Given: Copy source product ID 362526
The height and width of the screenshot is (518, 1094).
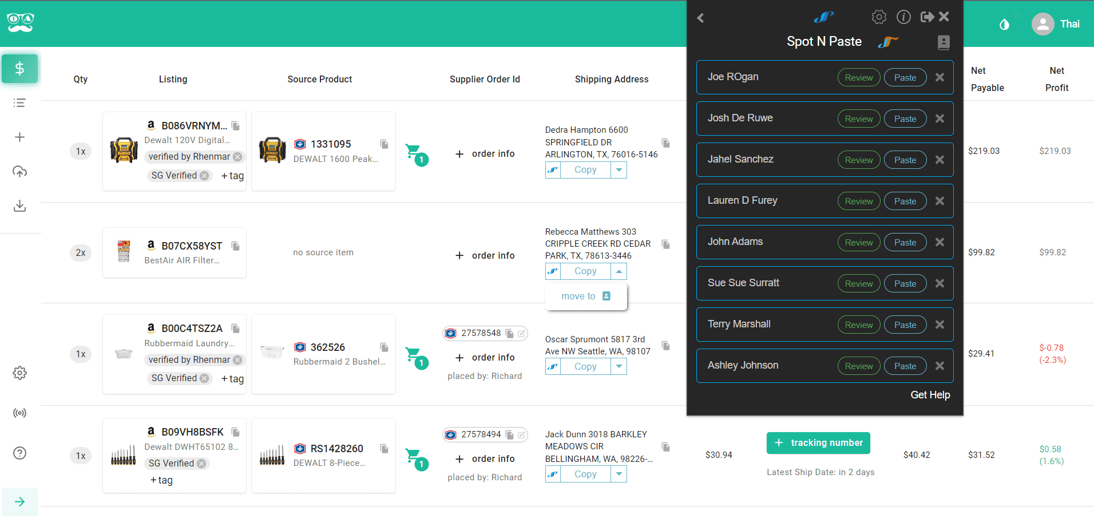Looking at the screenshot, I should [384, 347].
